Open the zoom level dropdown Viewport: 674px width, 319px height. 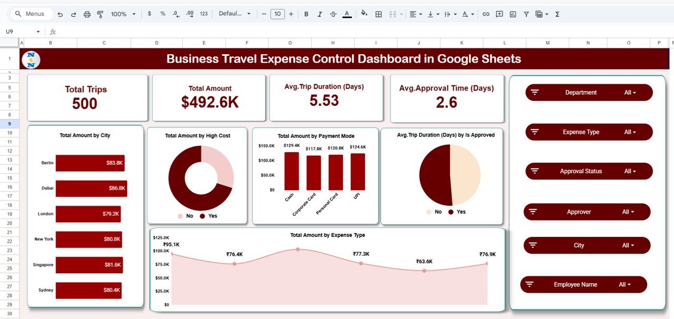click(123, 14)
